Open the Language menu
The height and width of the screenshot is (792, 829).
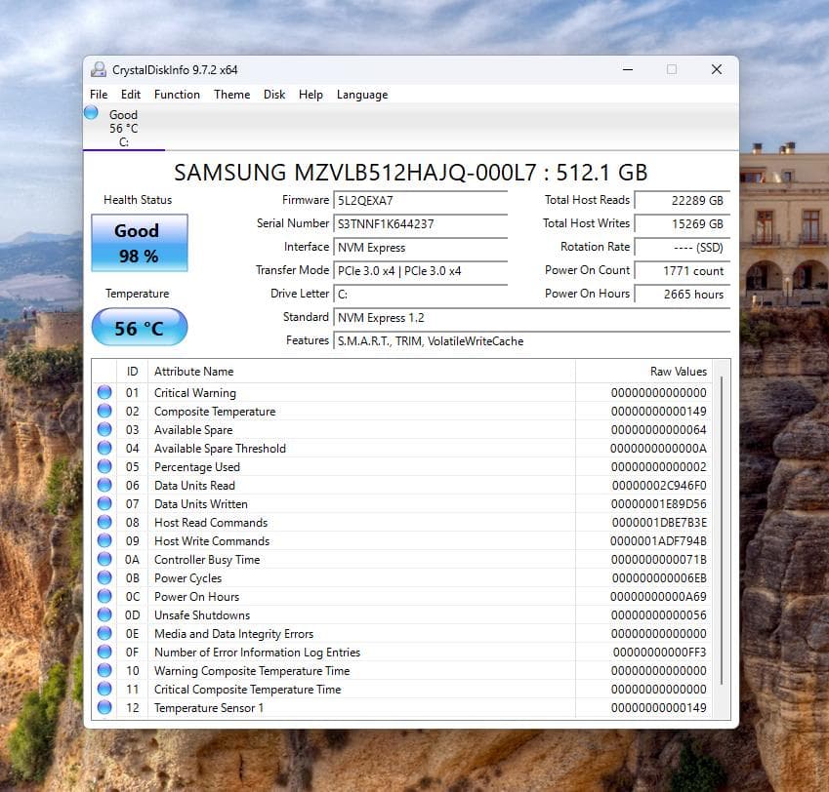[x=361, y=95]
